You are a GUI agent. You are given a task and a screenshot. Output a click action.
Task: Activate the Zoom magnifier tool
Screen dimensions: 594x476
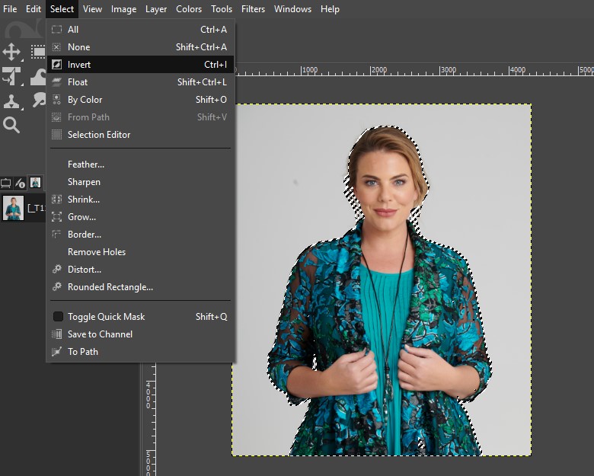(x=11, y=125)
